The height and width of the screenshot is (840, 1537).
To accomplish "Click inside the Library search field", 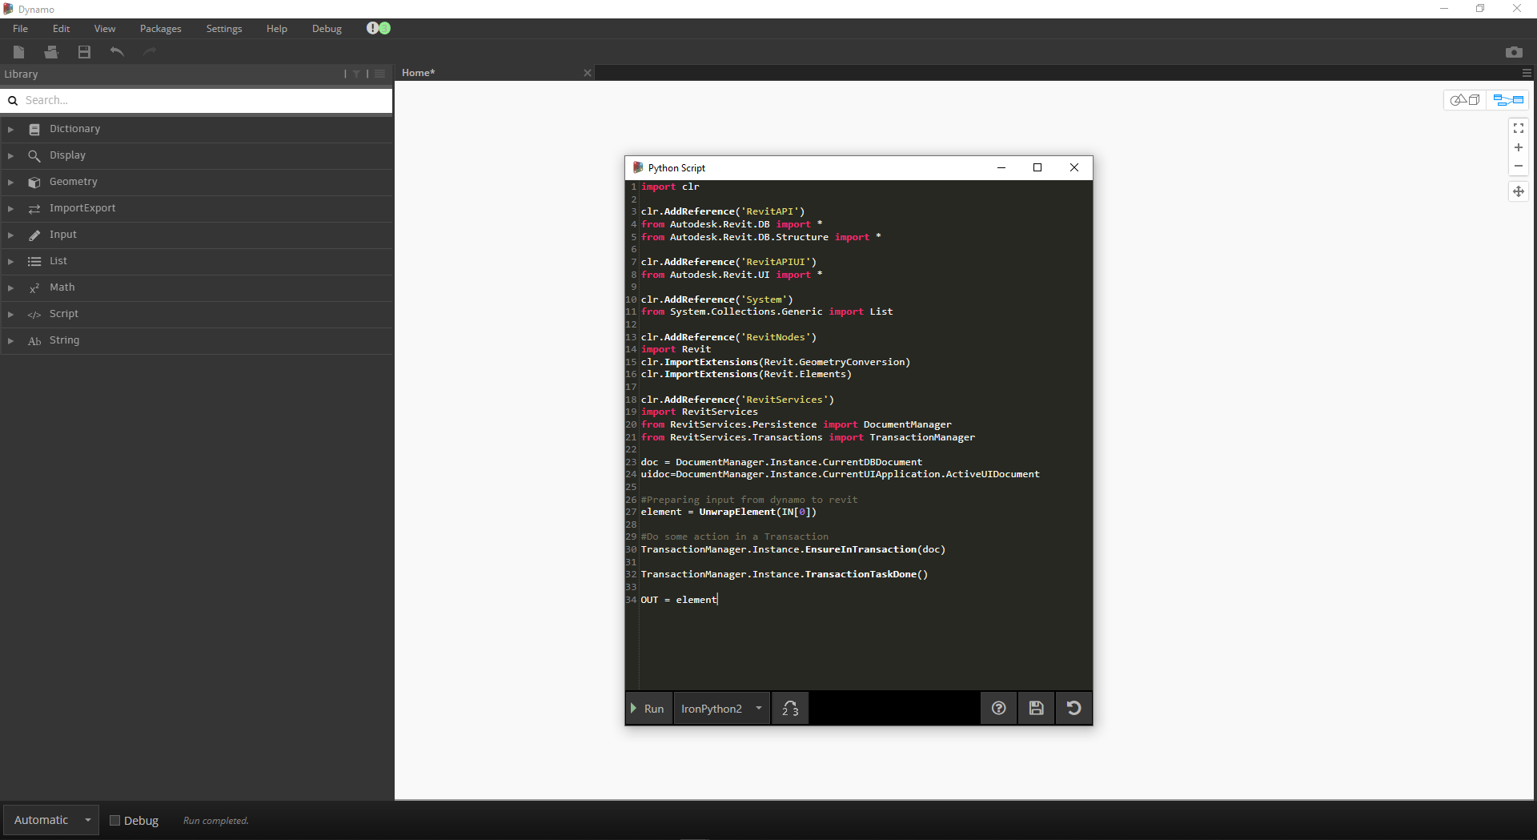I will pos(196,100).
